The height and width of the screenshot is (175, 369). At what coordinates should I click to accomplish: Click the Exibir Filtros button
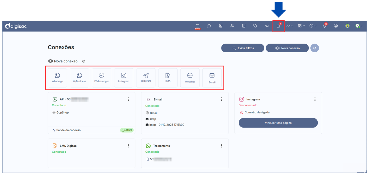pyautogui.click(x=243, y=48)
